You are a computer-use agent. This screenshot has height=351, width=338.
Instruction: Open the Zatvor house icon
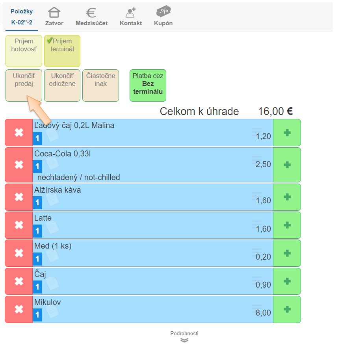point(54,13)
